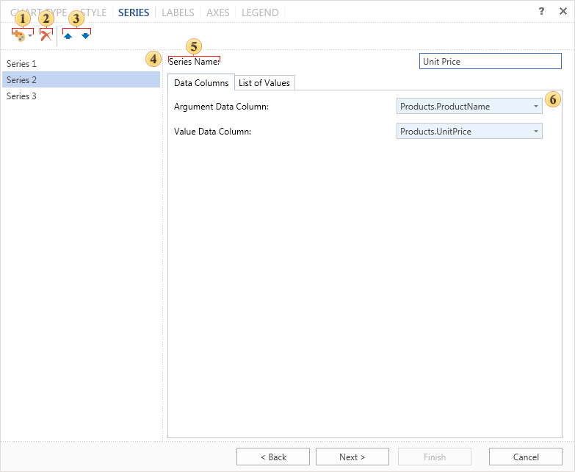The image size is (575, 472).
Task: Click the help question mark icon
Action: tap(541, 12)
